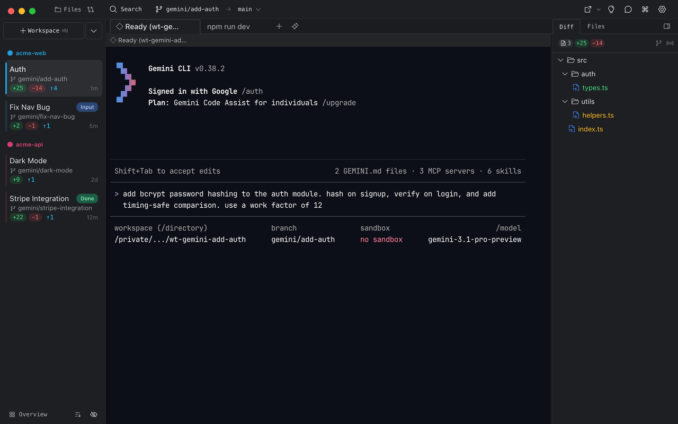Click the Gemini CLI logo in the terminal
This screenshot has width=678, height=424.
point(126,82)
